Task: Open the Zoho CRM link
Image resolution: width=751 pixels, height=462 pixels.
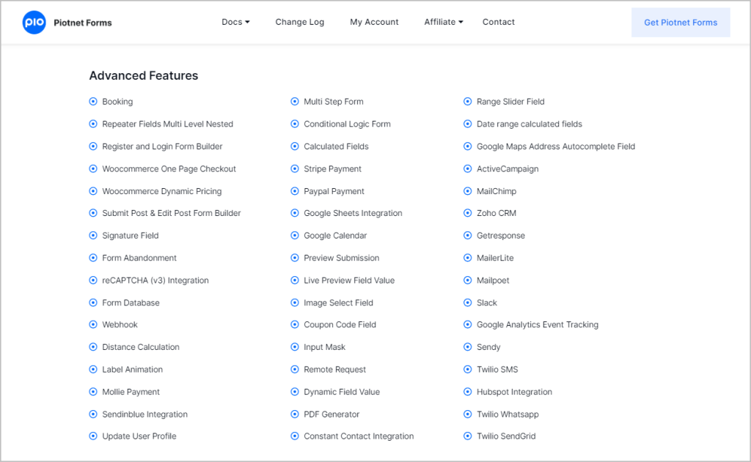Action: (x=497, y=213)
